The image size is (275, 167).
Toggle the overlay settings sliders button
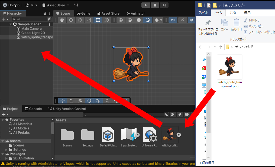[71, 101]
